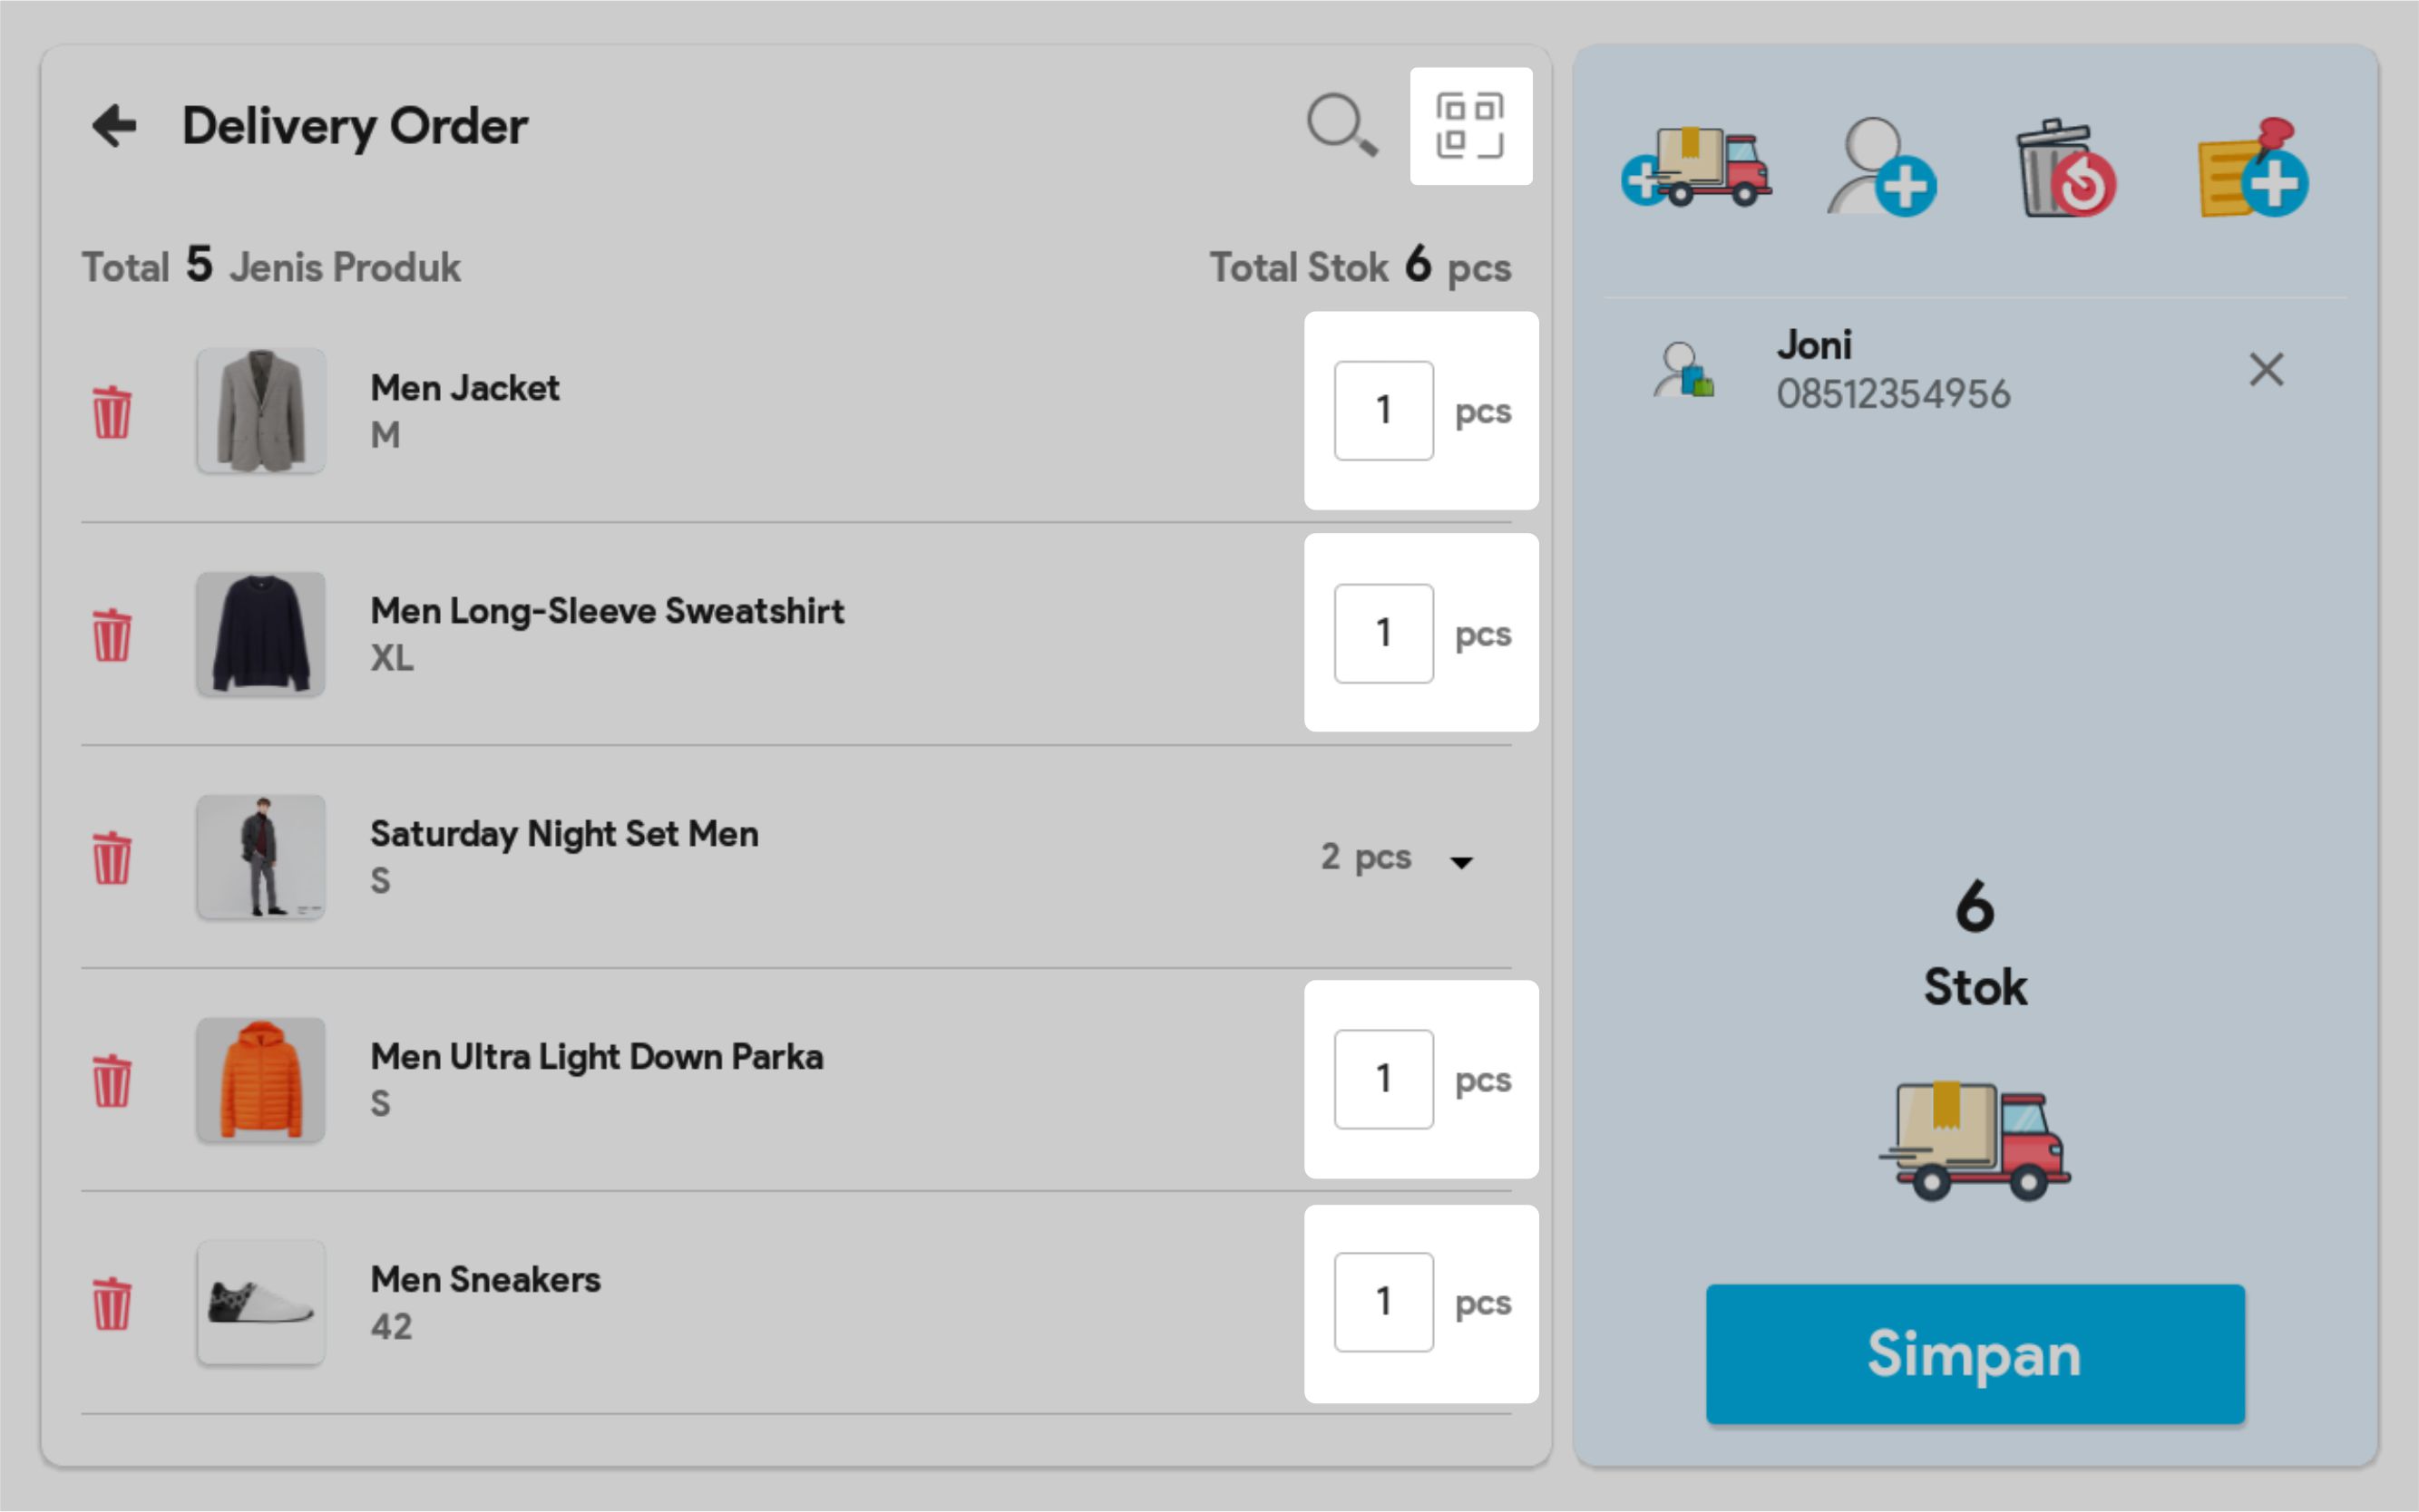Remove Men Long-Sleeve Sweatshirt with its trash icon
This screenshot has width=2419, height=1512.
112,635
